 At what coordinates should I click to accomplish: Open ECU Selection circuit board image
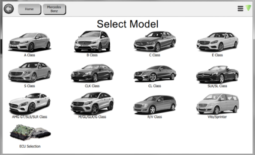[30, 132]
